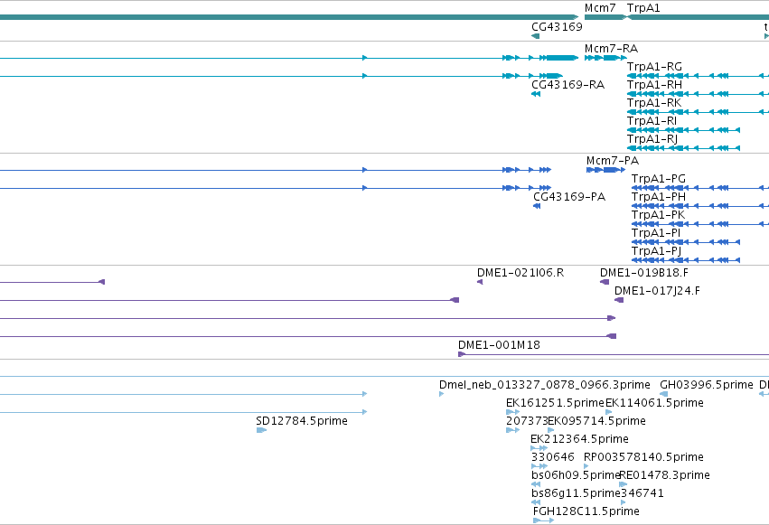Viewport: 769px width, 525px height.
Task: Select the TrpA1-PI protein label
Action: tap(656, 233)
